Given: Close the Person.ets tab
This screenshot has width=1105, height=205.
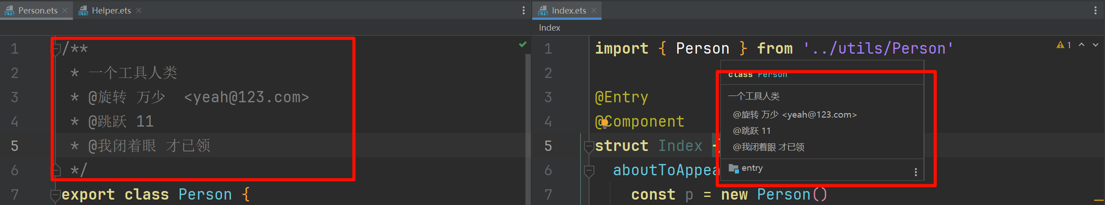Looking at the screenshot, I should pyautogui.click(x=65, y=10).
